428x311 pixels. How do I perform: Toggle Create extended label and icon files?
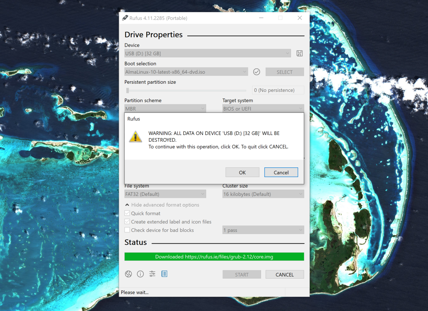tap(127, 222)
